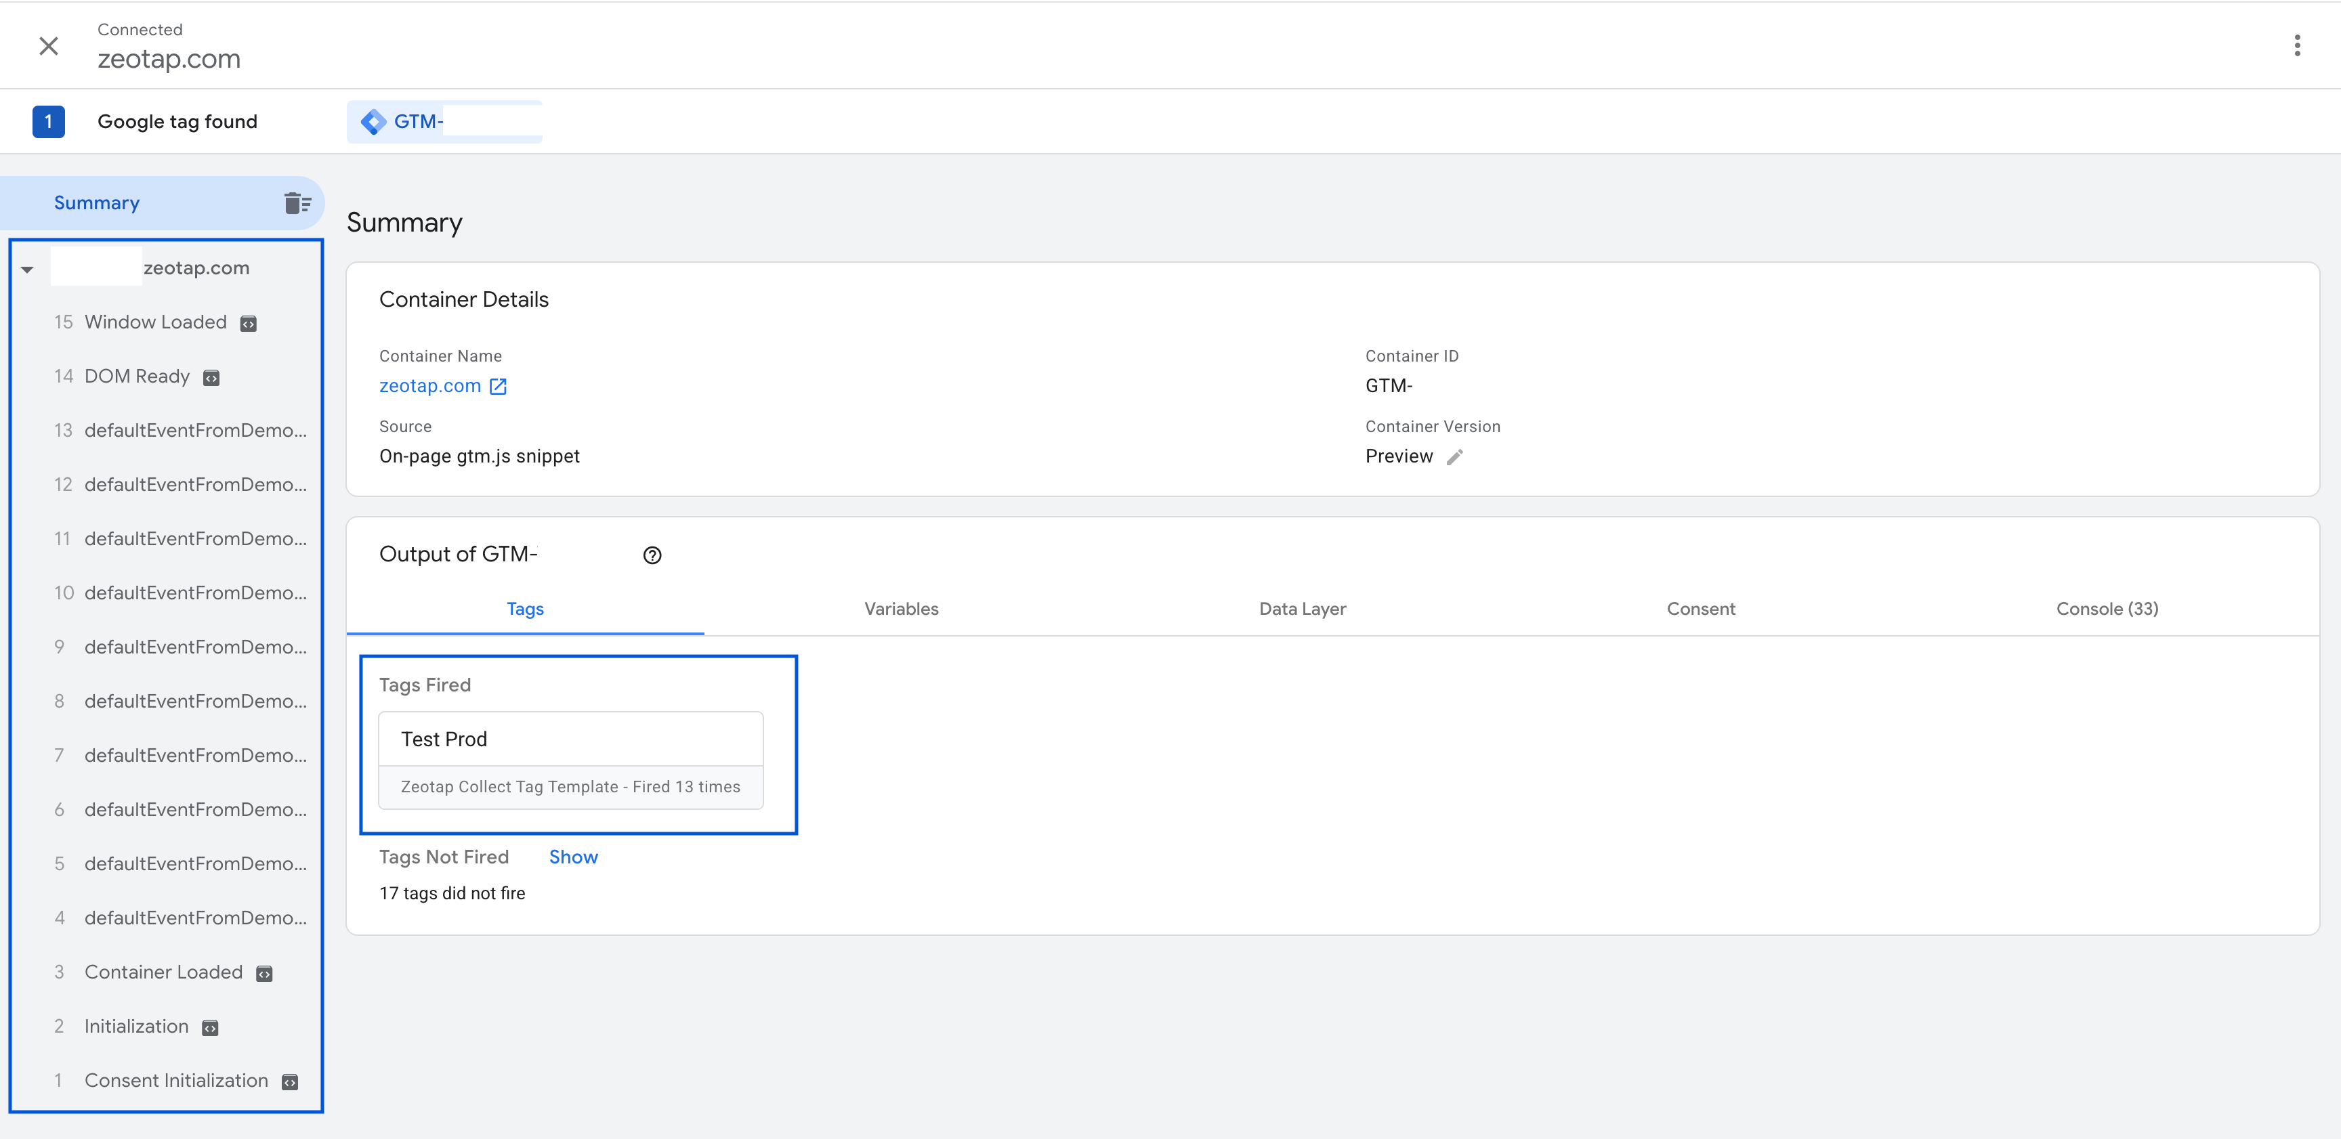Screen dimensions: 2341x1139
Task: Click the zeotap.com page entry in event tree
Action: click(196, 268)
